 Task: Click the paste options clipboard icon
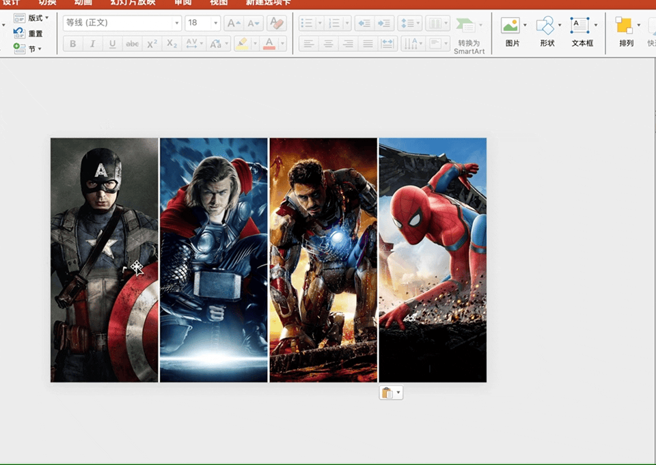[x=387, y=393]
